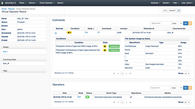Click Go button in Commands search
Viewport: 195px width, 109px height.
click(x=186, y=23)
